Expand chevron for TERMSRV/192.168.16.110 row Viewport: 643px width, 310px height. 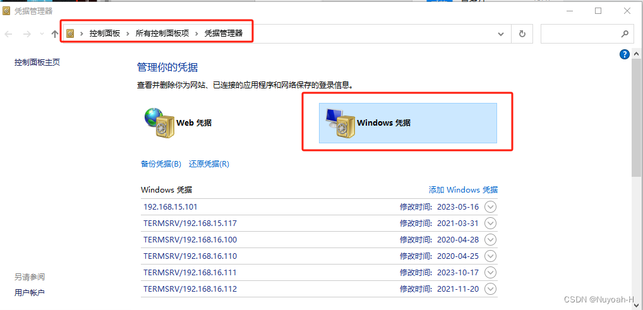coord(490,256)
